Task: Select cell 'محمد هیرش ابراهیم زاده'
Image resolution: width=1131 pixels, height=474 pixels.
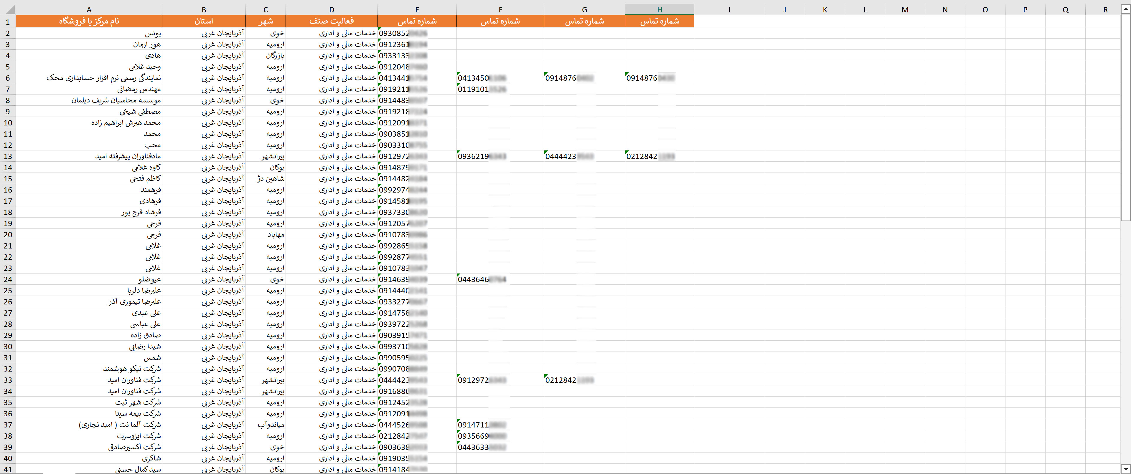Action: point(89,123)
